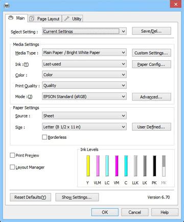Open Custom Settings...
This screenshot has width=184, height=222.
(x=151, y=53)
